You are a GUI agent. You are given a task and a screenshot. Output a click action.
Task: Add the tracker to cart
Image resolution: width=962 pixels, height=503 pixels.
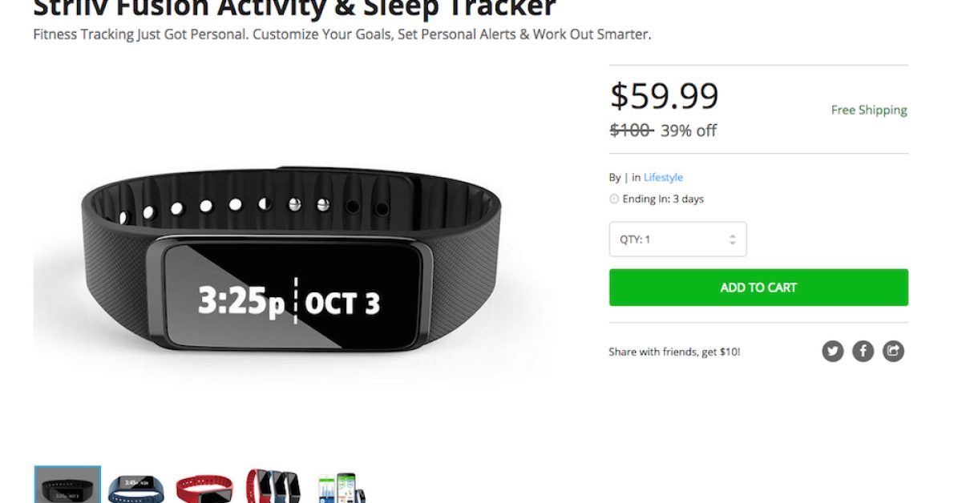pos(758,288)
